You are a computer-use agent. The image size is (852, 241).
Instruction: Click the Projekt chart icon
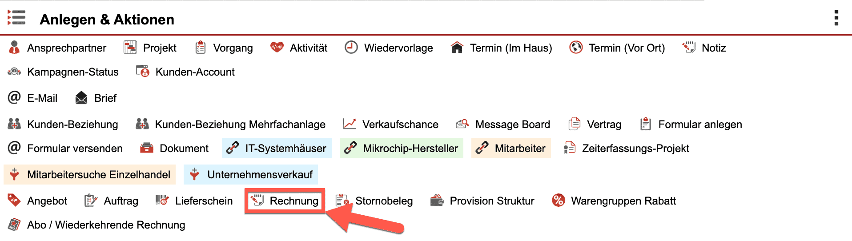(x=130, y=48)
